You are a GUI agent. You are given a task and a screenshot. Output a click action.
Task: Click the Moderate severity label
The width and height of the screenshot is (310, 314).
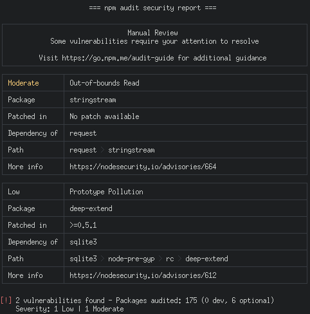pyautogui.click(x=23, y=83)
